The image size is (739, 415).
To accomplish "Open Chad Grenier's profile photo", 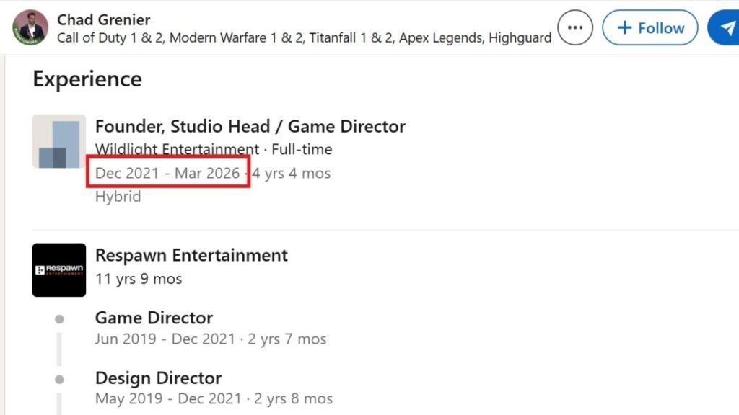I will [30, 27].
